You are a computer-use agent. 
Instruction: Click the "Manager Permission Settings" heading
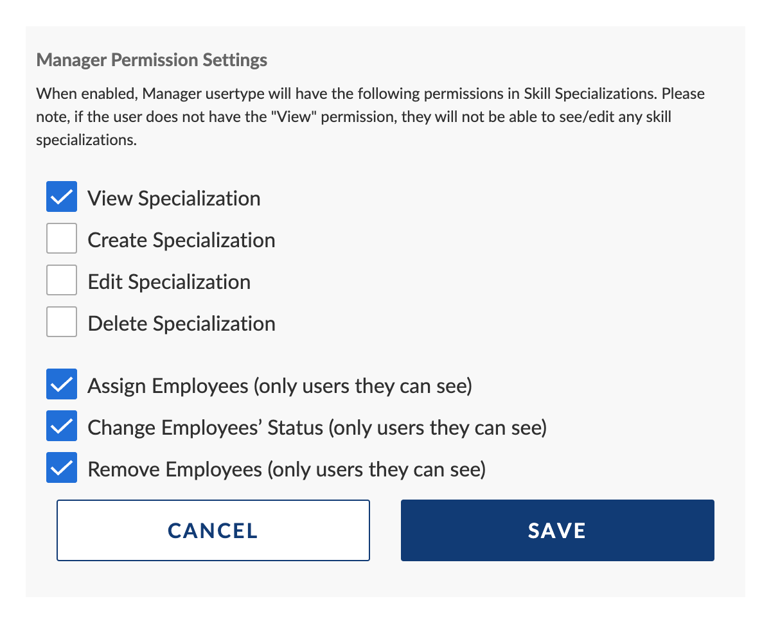[152, 60]
